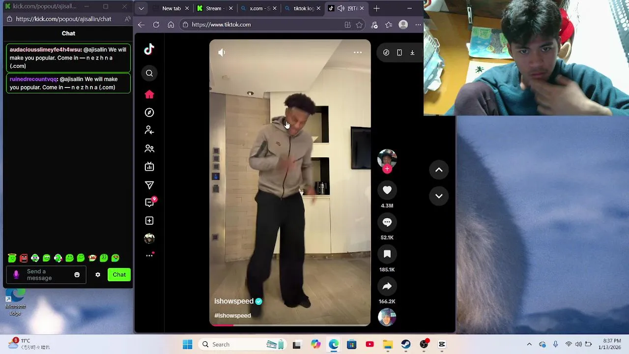Switch to the x.com search tab

pyautogui.click(x=259, y=8)
